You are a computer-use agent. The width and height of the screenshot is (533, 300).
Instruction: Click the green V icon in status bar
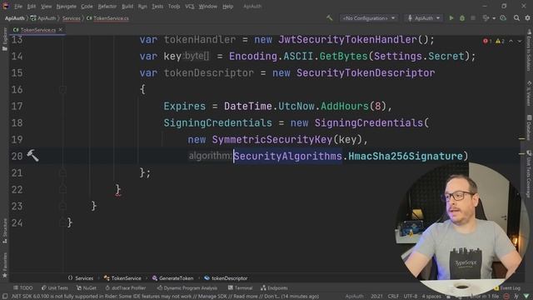click(x=526, y=297)
